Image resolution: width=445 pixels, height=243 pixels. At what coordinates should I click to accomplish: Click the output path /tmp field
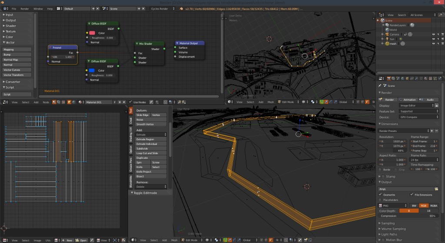coord(406,189)
